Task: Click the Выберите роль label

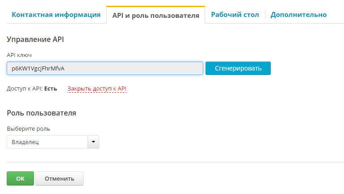Action: click(x=29, y=129)
